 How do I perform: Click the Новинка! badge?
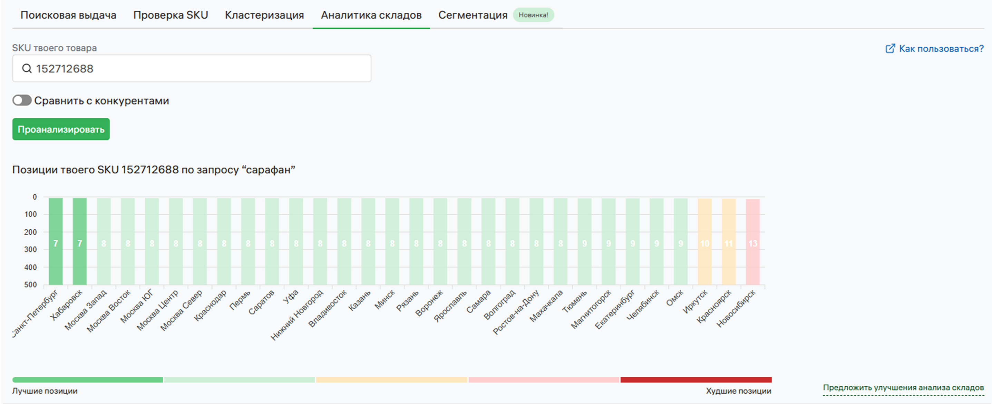pos(533,15)
